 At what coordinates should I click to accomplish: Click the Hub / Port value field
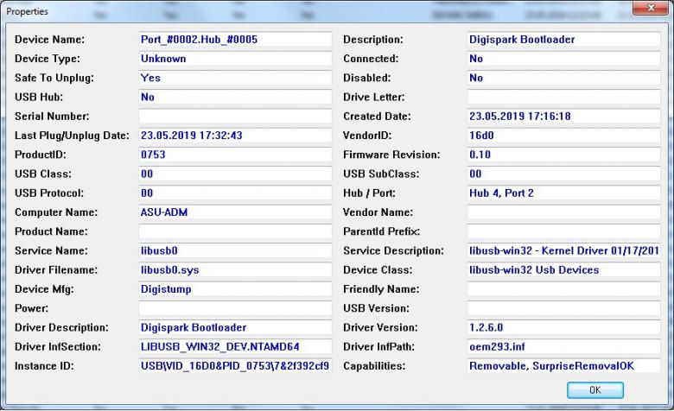(x=563, y=193)
